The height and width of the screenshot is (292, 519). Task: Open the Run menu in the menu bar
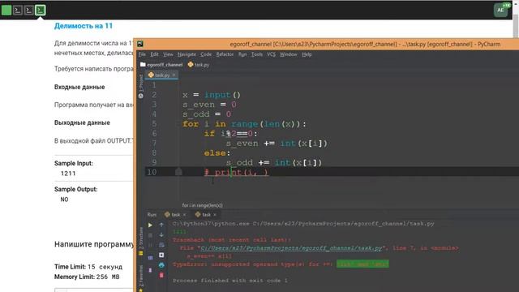click(242, 54)
